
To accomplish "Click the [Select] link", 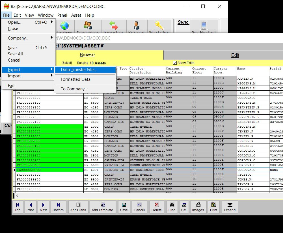I will (67, 63).
